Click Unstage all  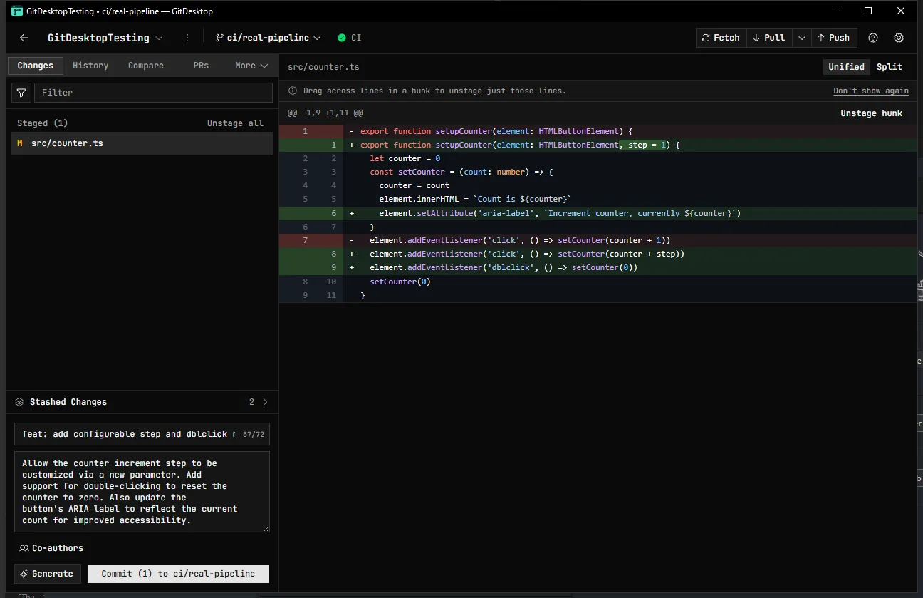[235, 123]
